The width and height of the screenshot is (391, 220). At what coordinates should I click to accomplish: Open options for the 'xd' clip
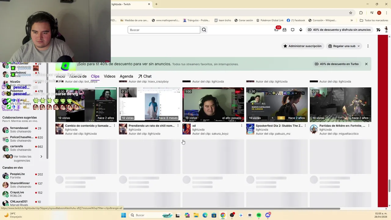coord(242,126)
